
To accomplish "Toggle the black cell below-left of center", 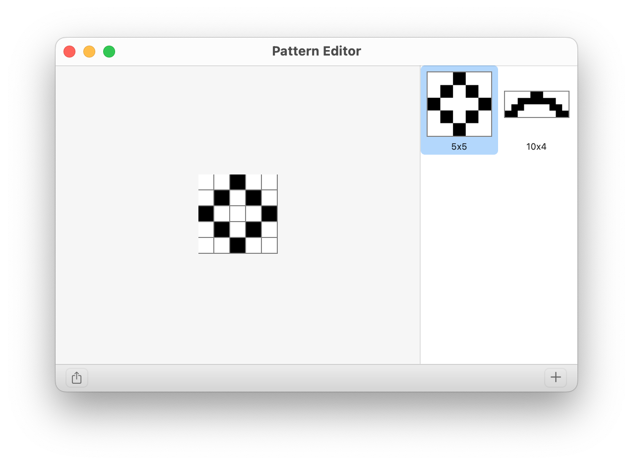I will [222, 229].
